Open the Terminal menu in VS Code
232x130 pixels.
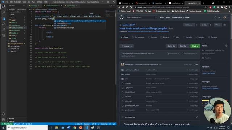(40, 2)
